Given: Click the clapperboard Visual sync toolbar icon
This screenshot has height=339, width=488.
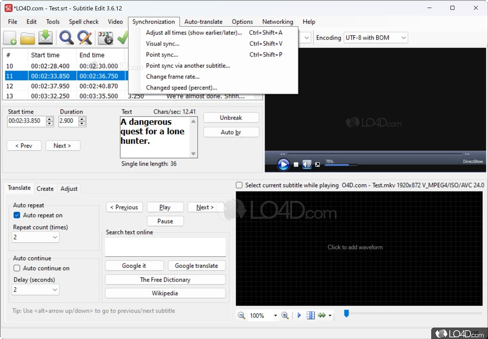Looking at the screenshot, I should point(105,38).
